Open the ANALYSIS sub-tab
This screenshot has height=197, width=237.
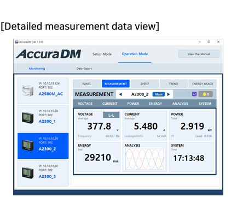[x=180, y=104]
